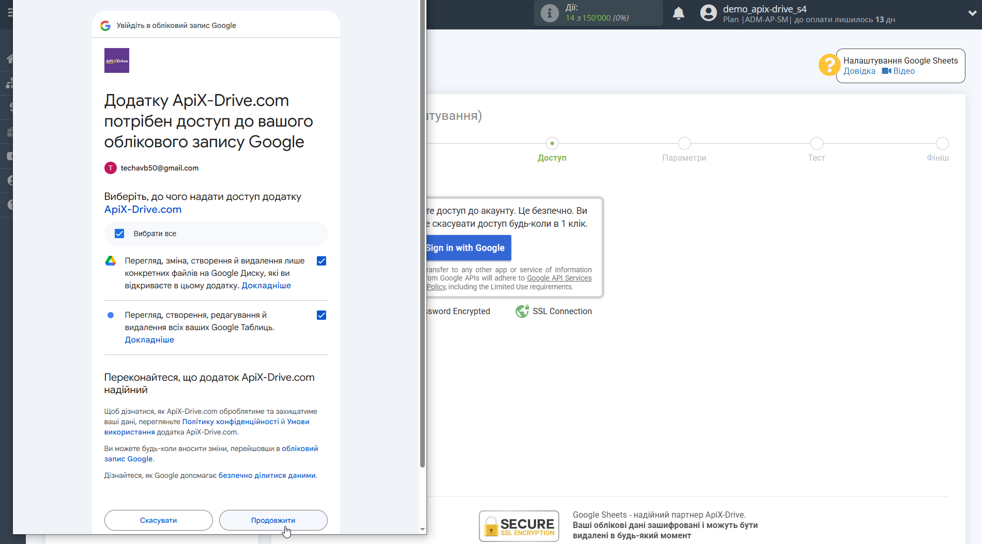Image resolution: width=982 pixels, height=544 pixels.
Task: Click the 'Продовжити' button
Action: pyautogui.click(x=273, y=520)
